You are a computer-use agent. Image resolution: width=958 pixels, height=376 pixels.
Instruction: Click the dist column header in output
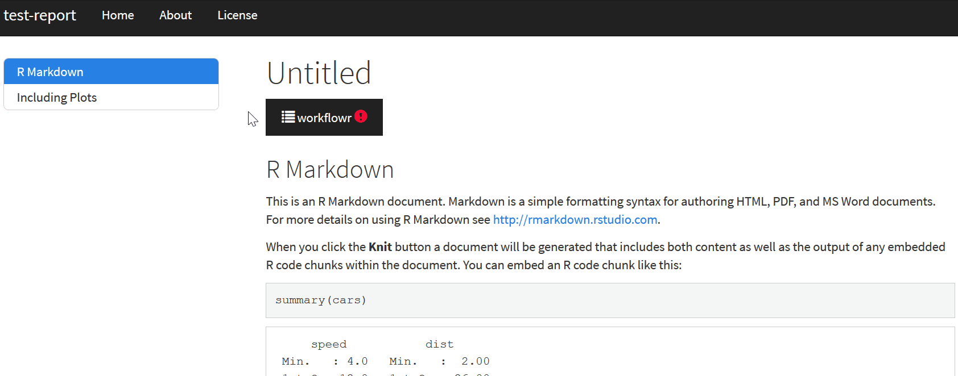439,344
